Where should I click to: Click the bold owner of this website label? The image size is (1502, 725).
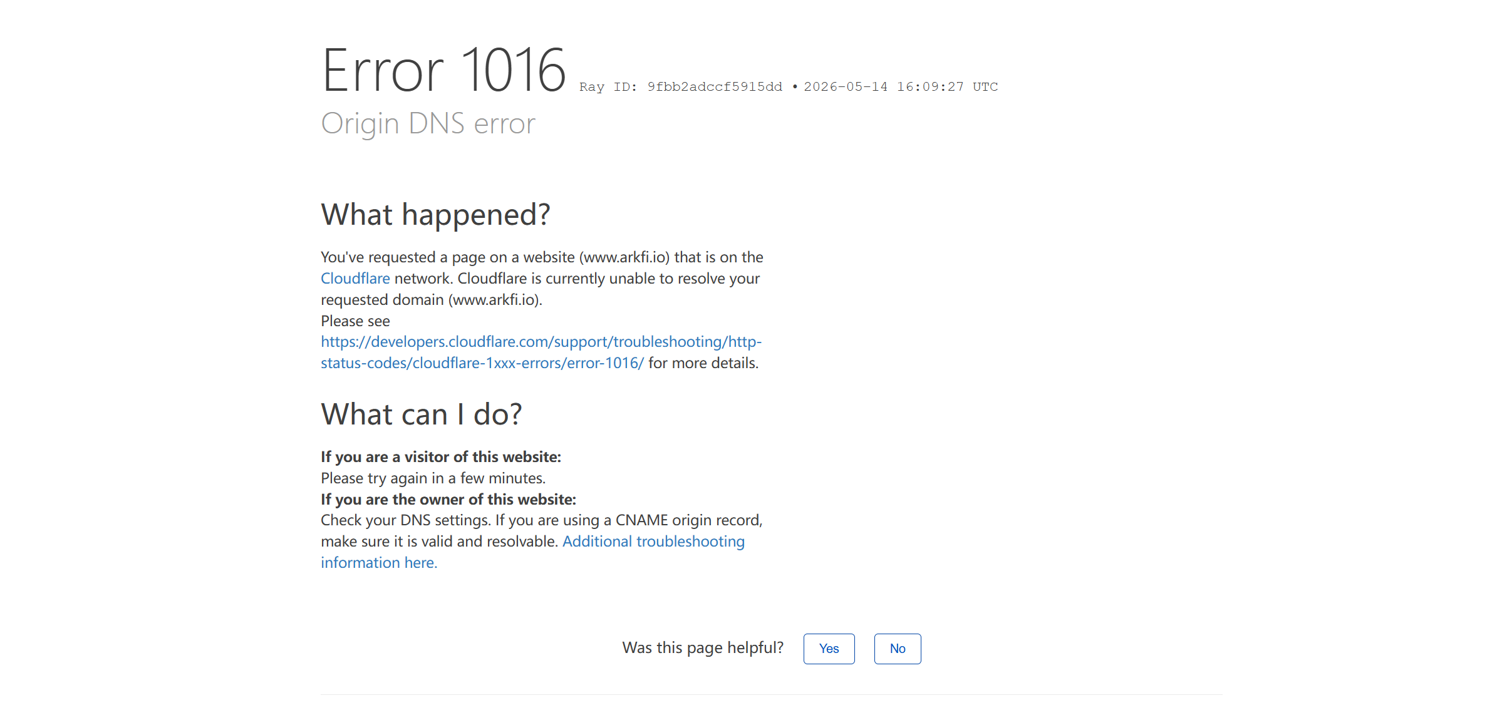[x=448, y=500]
